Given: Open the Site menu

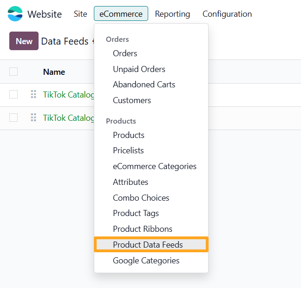Looking at the screenshot, I should tap(80, 14).
